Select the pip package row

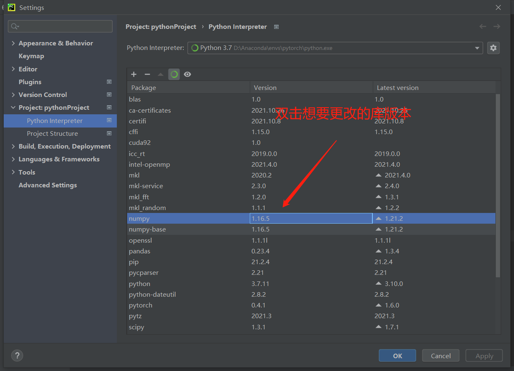point(311,262)
